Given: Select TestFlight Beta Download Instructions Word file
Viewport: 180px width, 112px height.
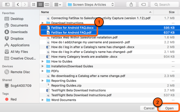Looking at the screenshot, I should (x=78, y=90).
